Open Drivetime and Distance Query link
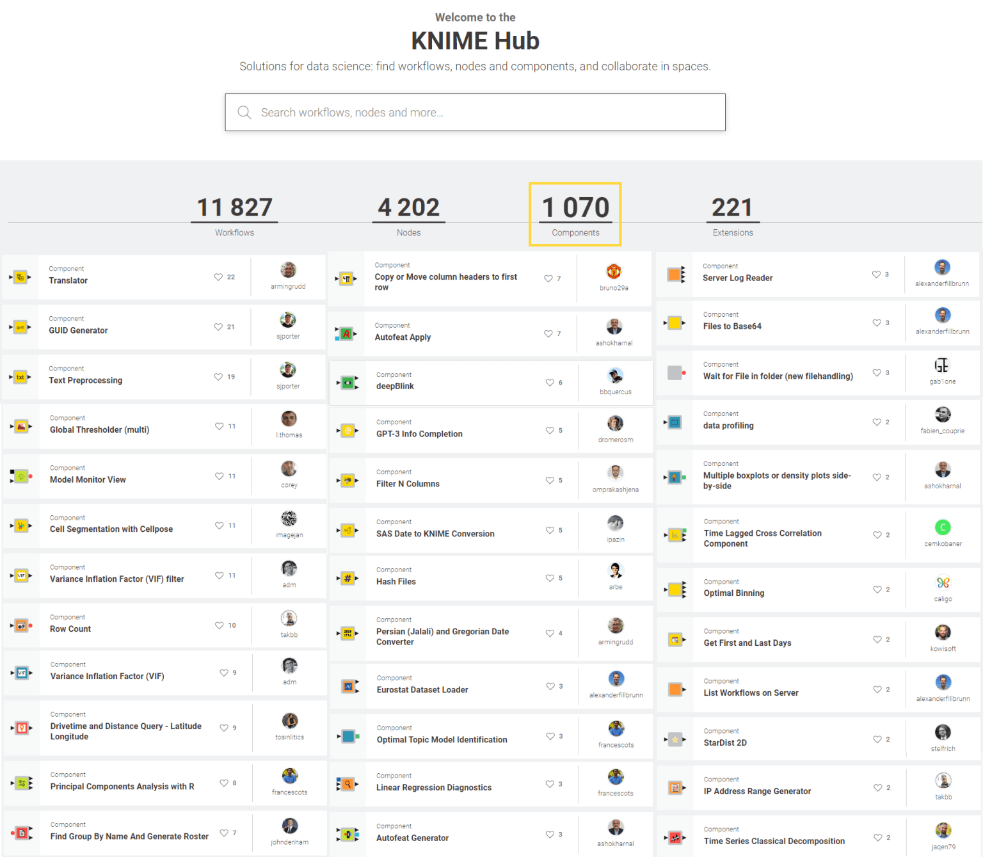983x857 pixels. click(x=126, y=732)
